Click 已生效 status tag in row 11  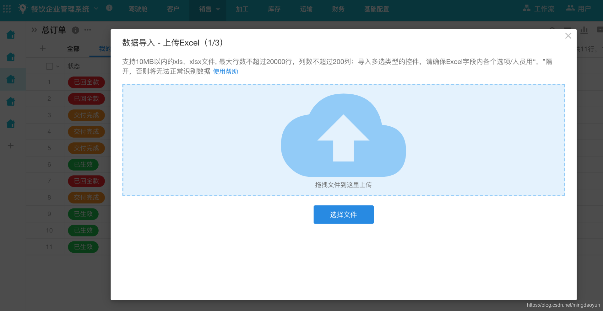83,247
